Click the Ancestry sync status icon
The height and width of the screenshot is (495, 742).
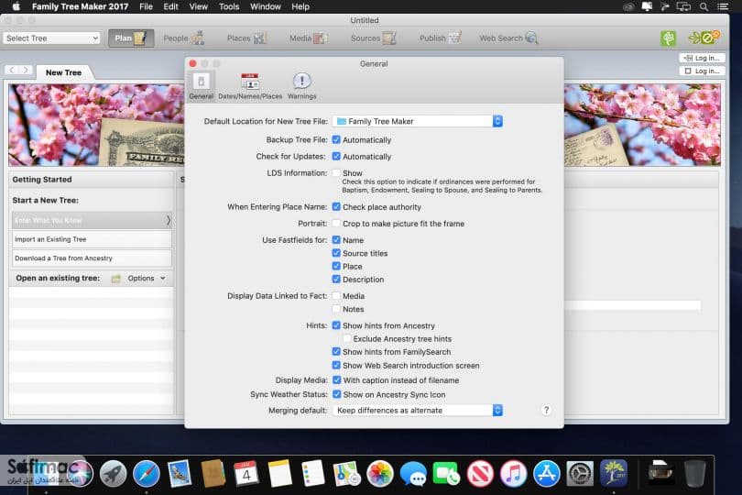(x=704, y=38)
